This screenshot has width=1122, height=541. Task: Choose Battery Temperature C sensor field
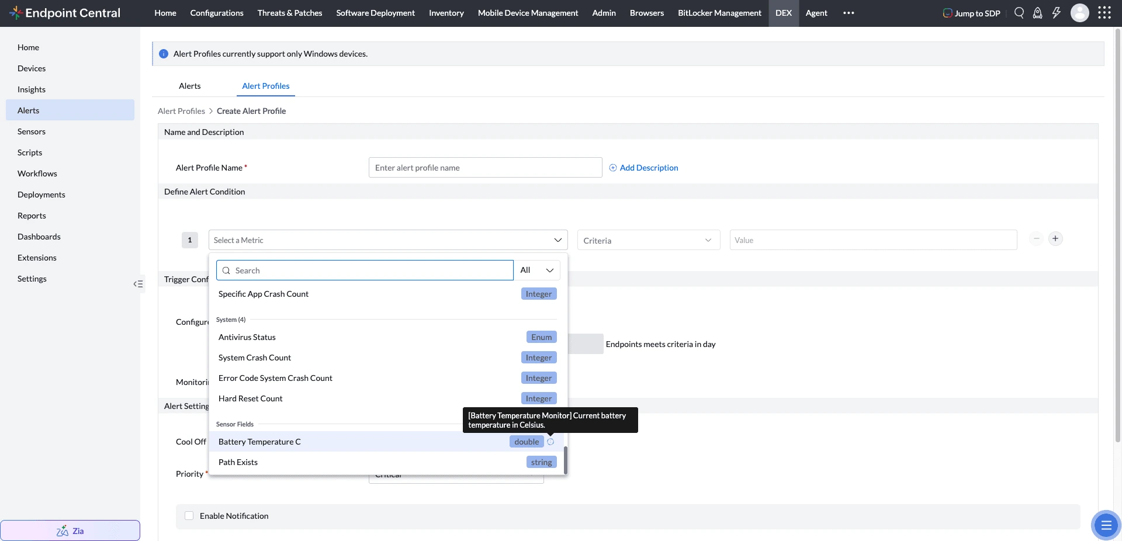[x=387, y=442]
